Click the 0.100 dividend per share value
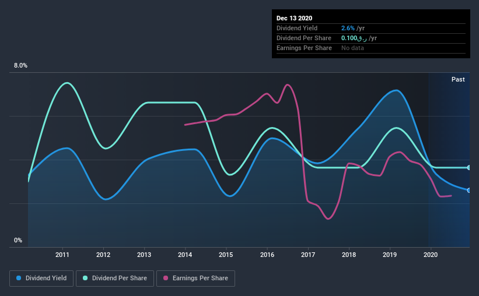This screenshot has width=479, height=296. (x=354, y=38)
